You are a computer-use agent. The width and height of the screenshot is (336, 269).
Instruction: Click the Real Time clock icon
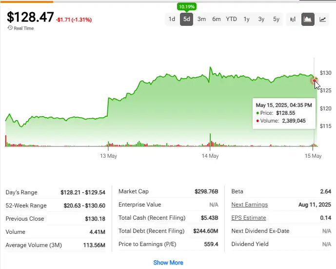(10, 28)
